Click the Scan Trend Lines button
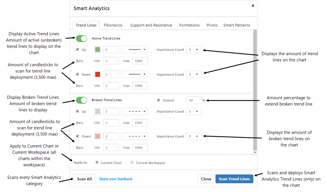This screenshot has height=192, width=327. click(x=234, y=179)
